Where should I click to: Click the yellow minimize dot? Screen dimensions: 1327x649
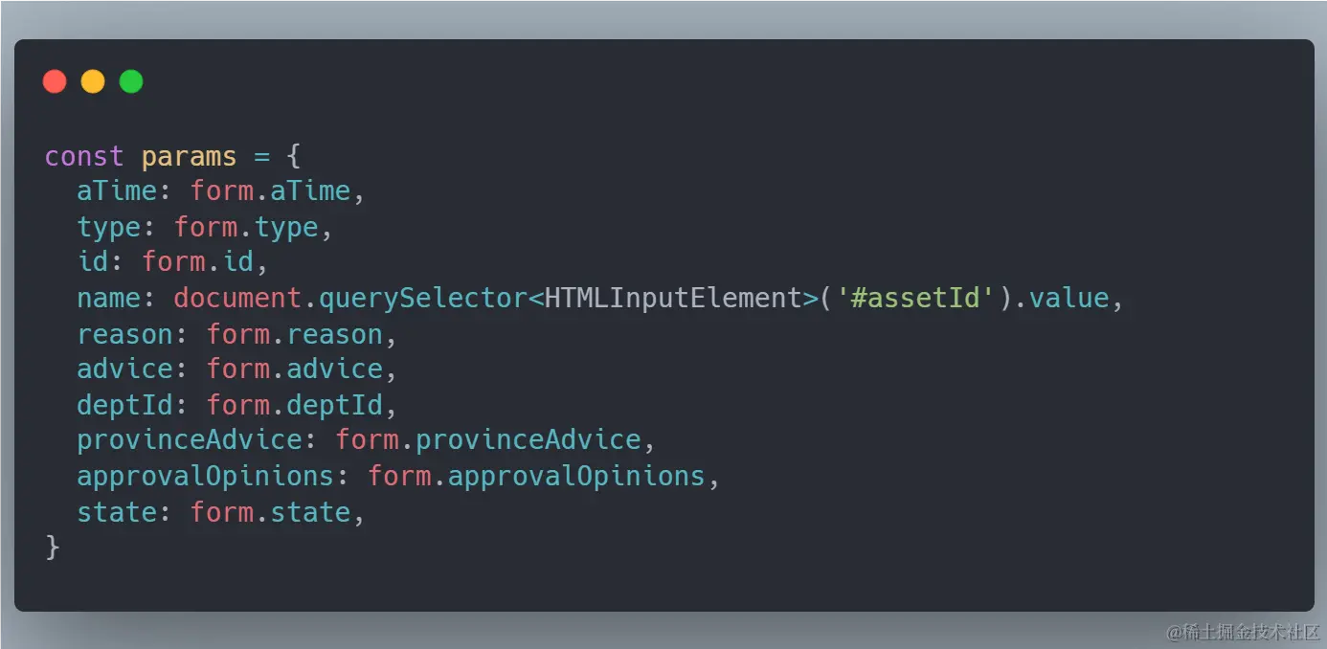click(x=93, y=82)
